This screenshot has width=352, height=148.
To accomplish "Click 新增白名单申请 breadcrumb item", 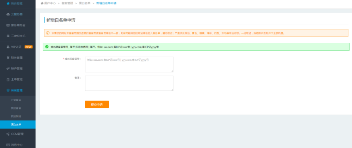I will pos(106,3).
